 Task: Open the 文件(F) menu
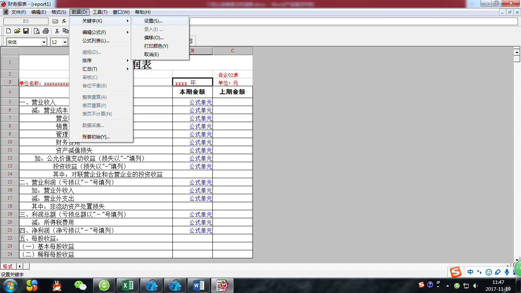coord(18,12)
